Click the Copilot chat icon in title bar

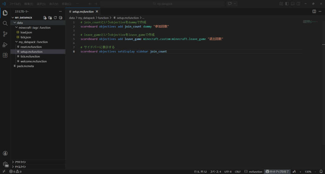[230, 4]
